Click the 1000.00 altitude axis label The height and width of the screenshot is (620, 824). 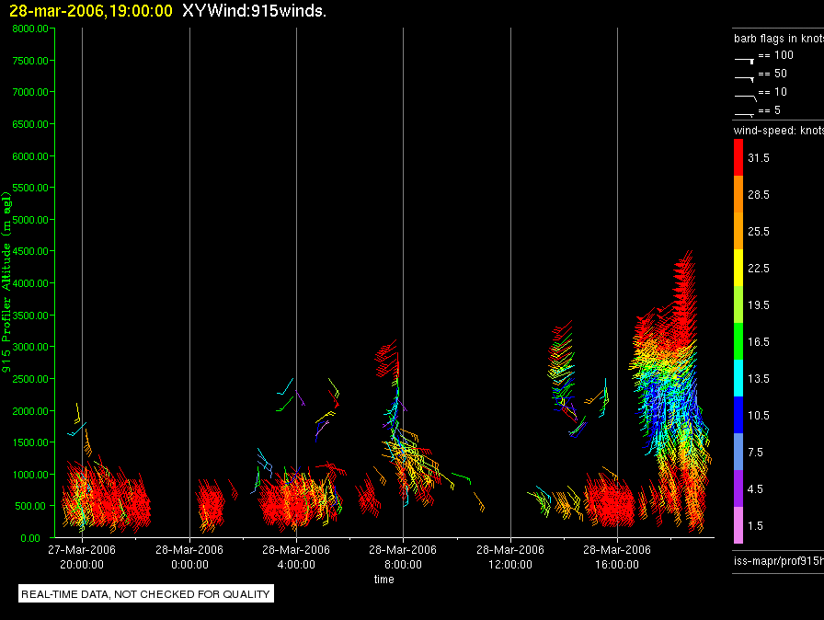click(x=30, y=475)
